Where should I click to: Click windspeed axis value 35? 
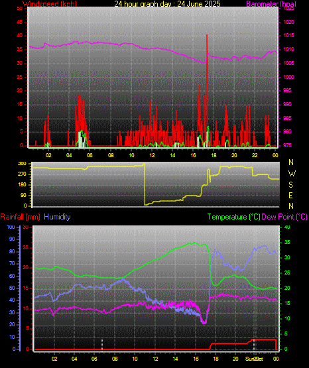[x=20, y=50]
